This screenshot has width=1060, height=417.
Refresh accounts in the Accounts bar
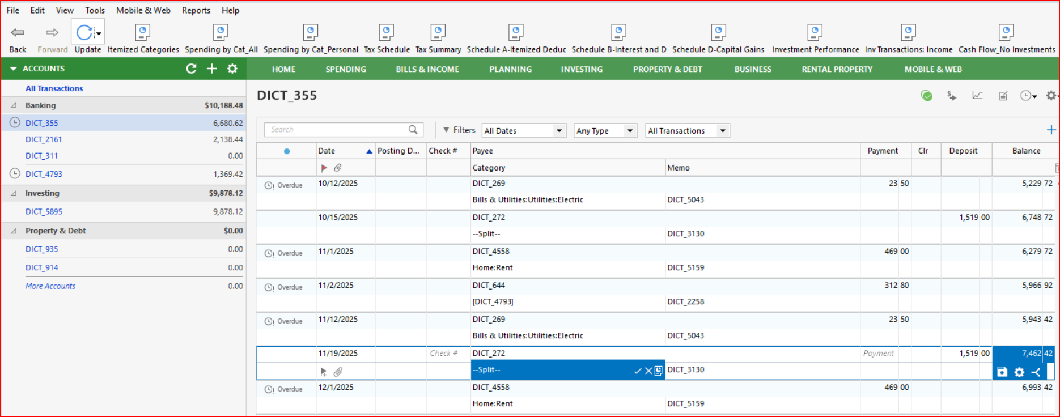click(x=191, y=69)
